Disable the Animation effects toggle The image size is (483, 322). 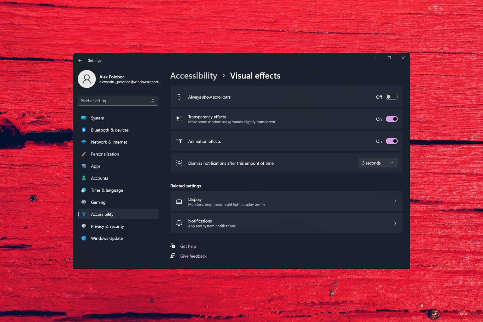coord(391,141)
